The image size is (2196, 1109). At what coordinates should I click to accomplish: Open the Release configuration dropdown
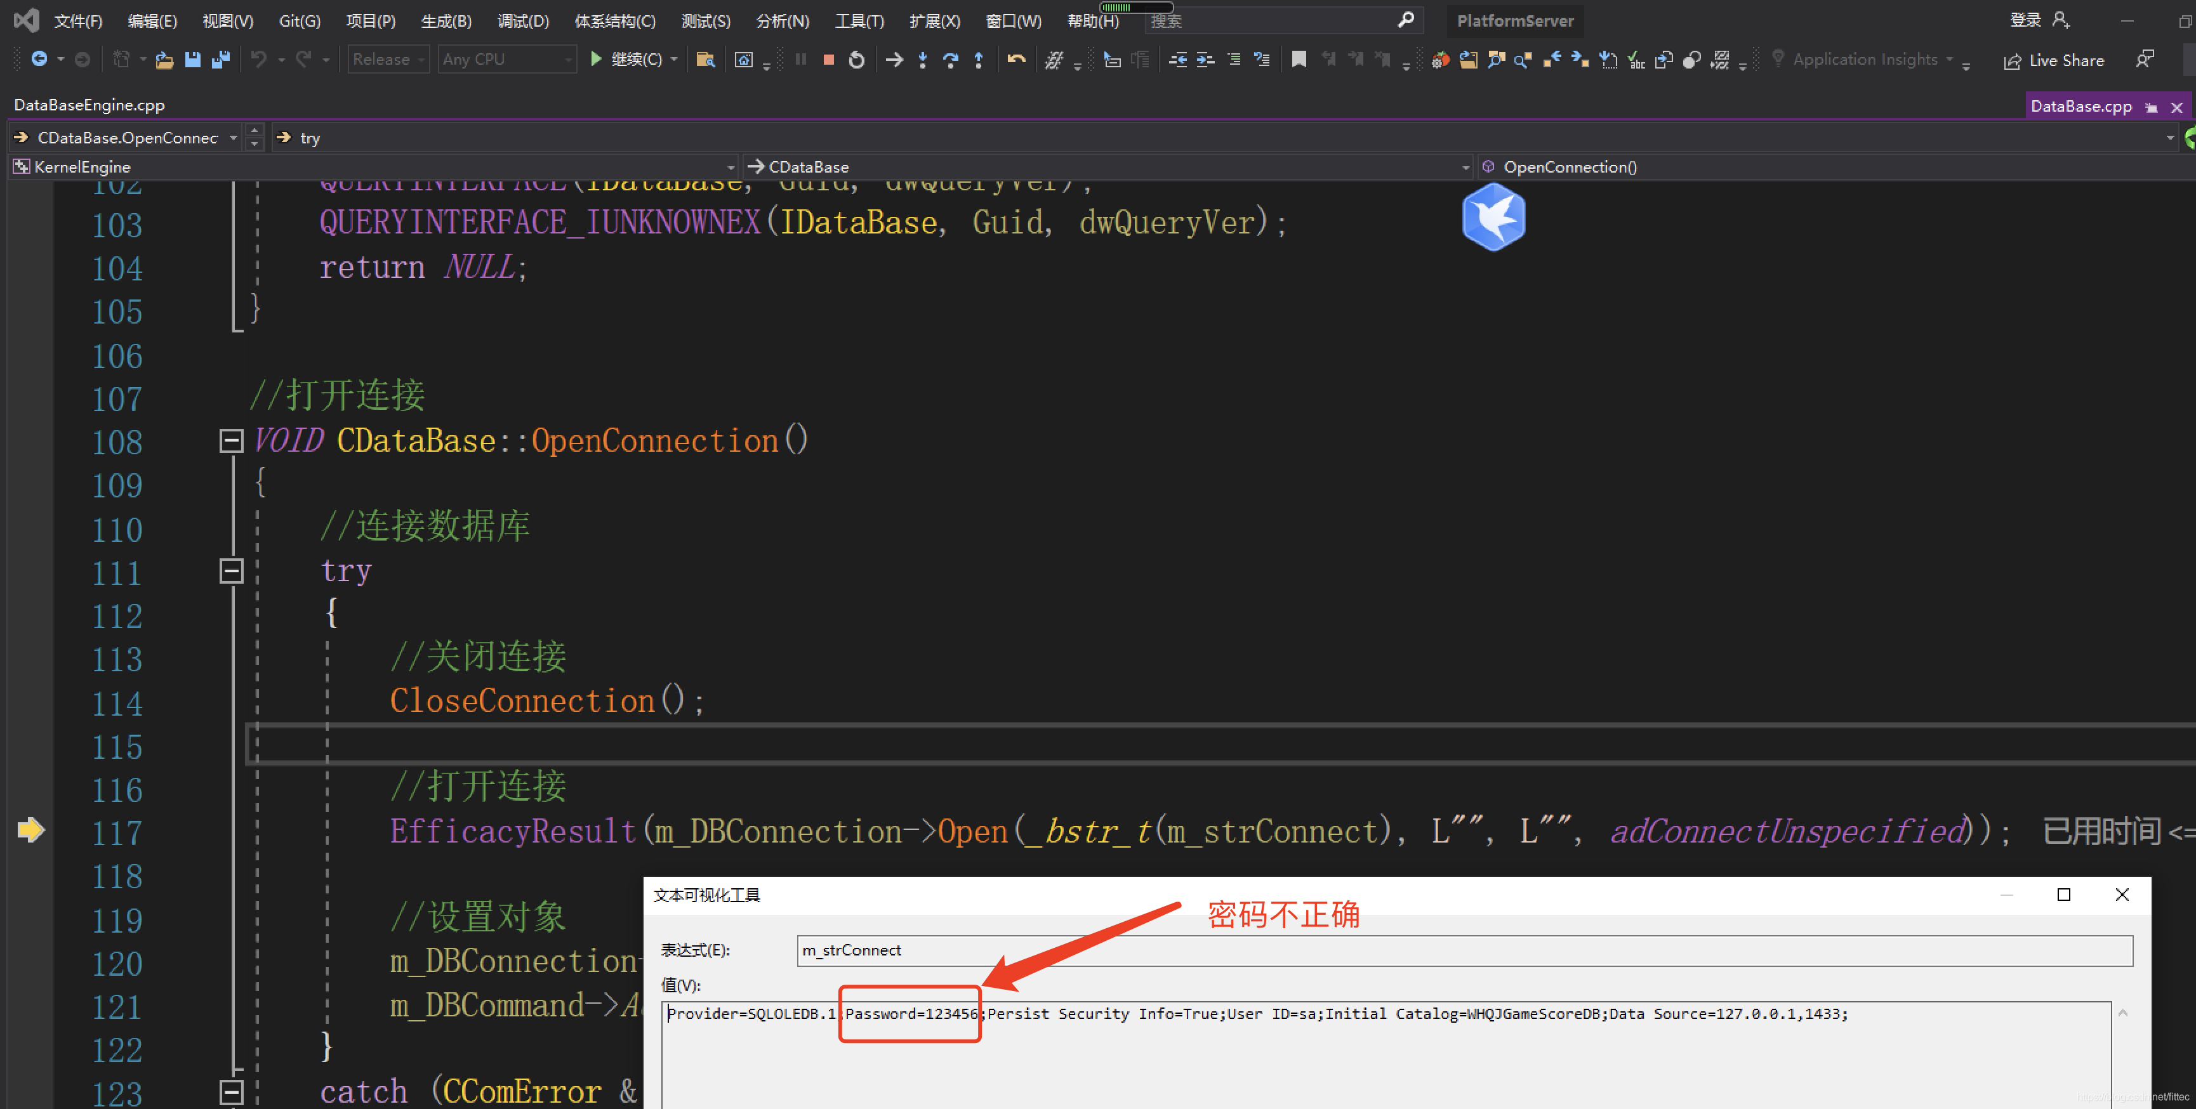(x=388, y=60)
